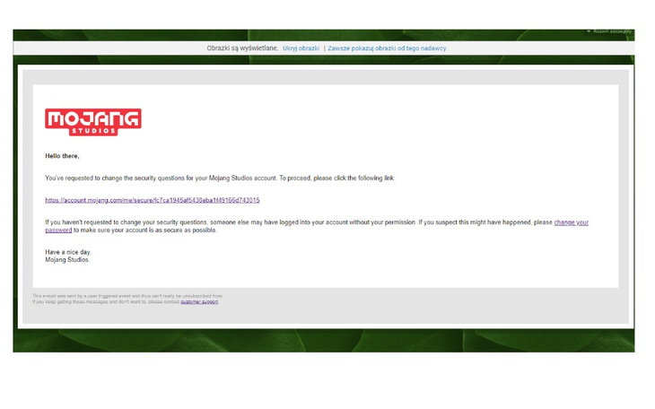655x409 pixels.
Task: Click the green leaf banner below the email
Action: [x=323, y=341]
